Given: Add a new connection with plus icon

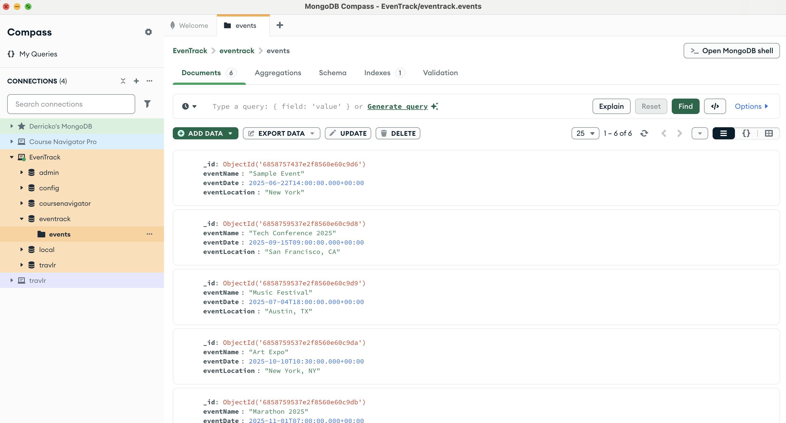Looking at the screenshot, I should click(136, 81).
